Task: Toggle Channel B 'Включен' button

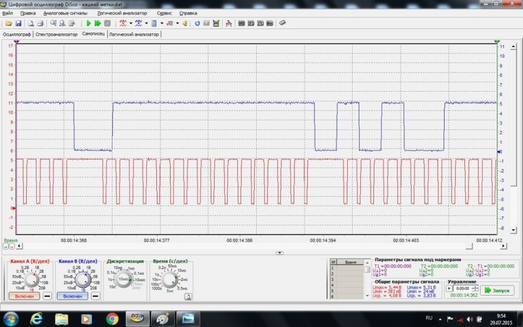Action: 73,296
